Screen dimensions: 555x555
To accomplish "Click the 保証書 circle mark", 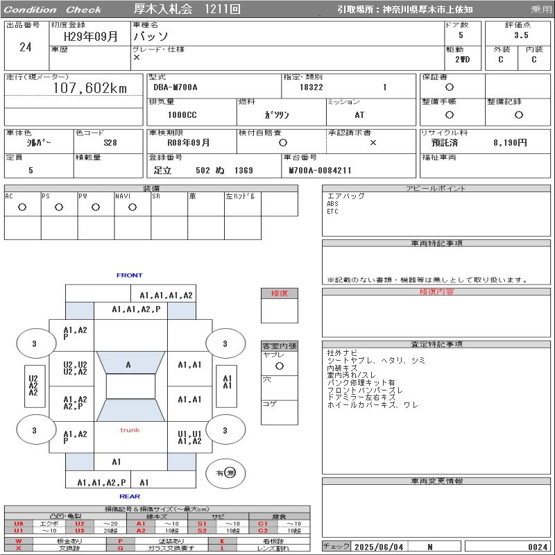I will click(x=450, y=87).
